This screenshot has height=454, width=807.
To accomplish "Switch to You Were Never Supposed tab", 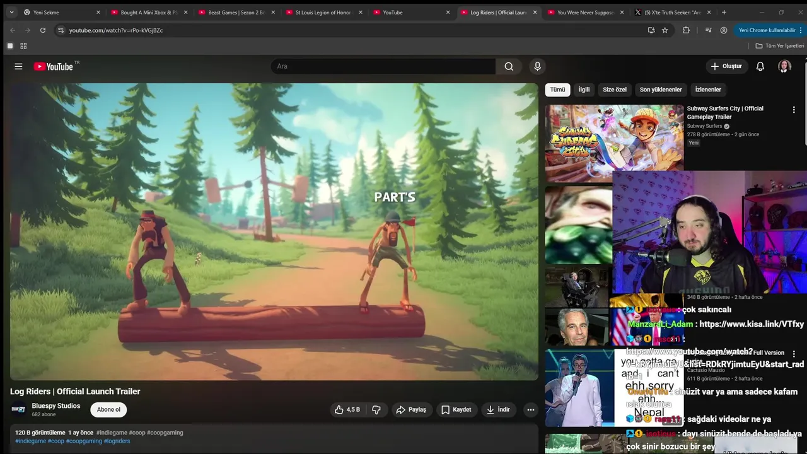I will coord(586,12).
